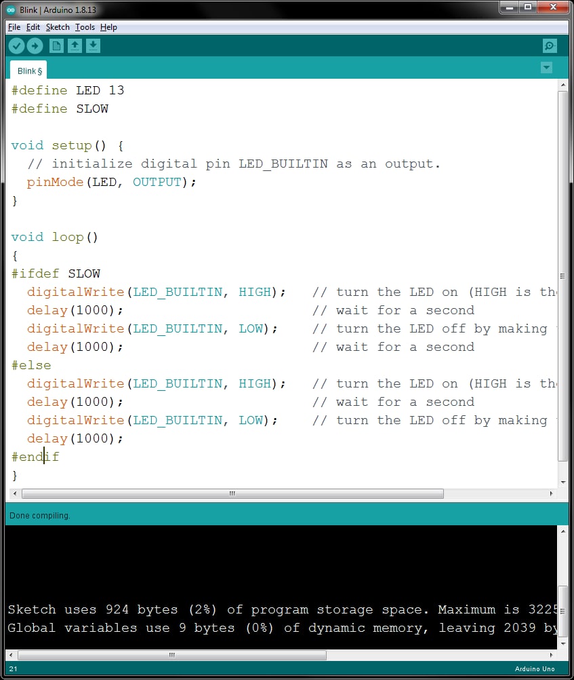
Task: Open the Tools menu
Action: pyautogui.click(x=85, y=27)
